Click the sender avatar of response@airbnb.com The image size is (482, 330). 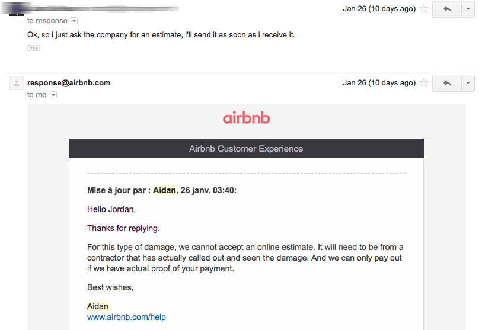(x=17, y=83)
